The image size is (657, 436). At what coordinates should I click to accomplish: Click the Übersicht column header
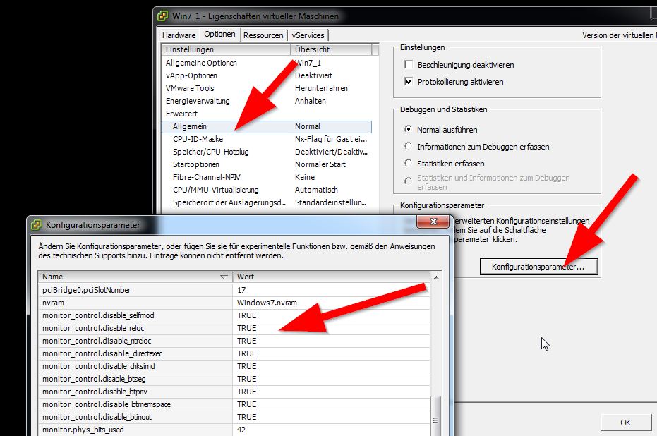tap(331, 49)
